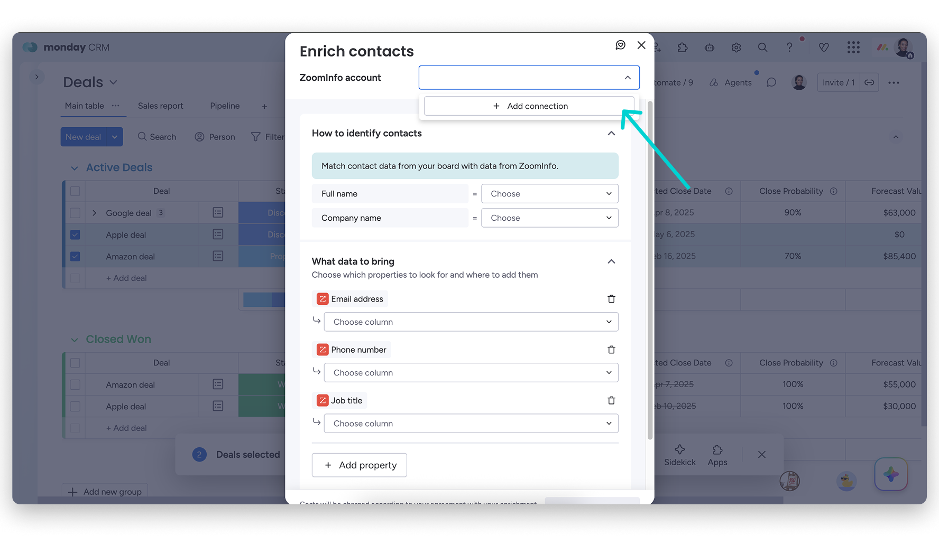Check the Closed Won Amazon deal checkbox
The height and width of the screenshot is (536, 939).
pyautogui.click(x=75, y=384)
